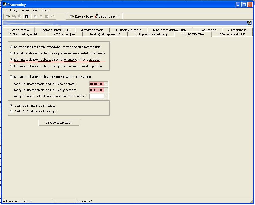Select 'Naliczać składki... do przekroczenia limitu' option
This screenshot has height=205, width=255.
56,47
